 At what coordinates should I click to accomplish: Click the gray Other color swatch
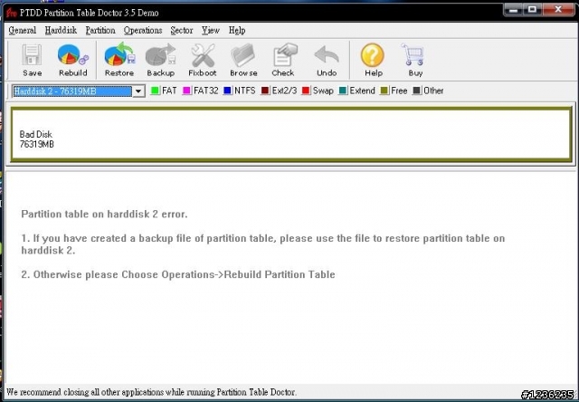click(x=416, y=91)
